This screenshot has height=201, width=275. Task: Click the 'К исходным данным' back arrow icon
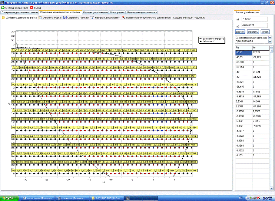3,7
